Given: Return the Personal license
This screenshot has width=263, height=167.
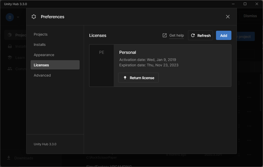Looking at the screenshot, I should pyautogui.click(x=138, y=78).
